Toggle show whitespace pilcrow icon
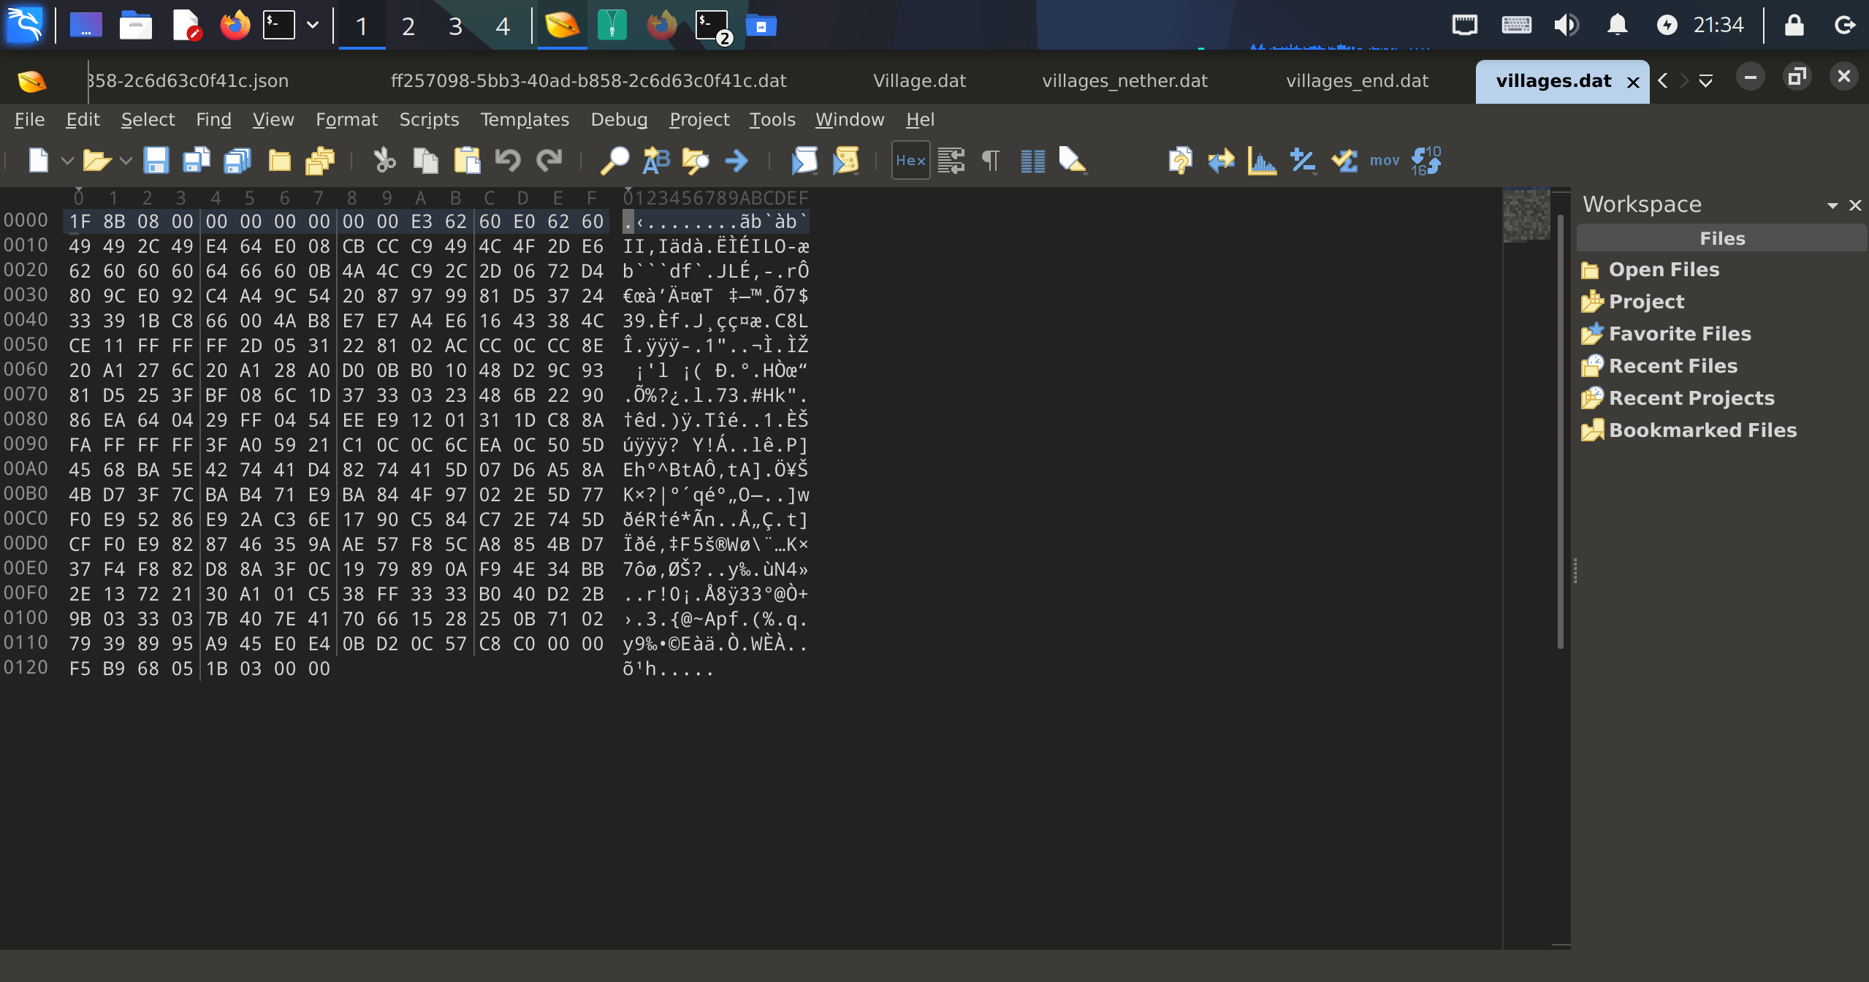This screenshot has height=982, width=1869. (991, 160)
